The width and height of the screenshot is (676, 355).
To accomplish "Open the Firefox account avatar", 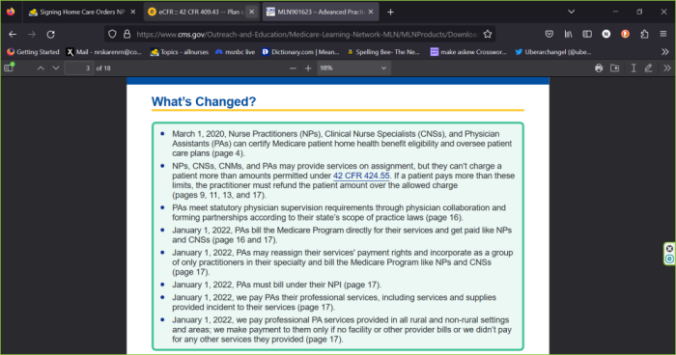I will (x=606, y=34).
